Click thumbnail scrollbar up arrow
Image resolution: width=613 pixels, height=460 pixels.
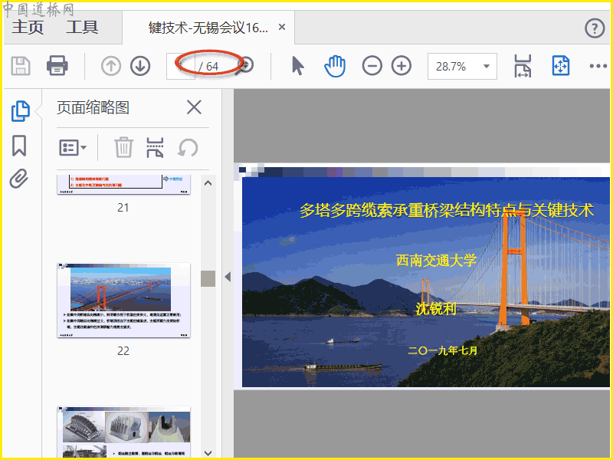pos(208,182)
